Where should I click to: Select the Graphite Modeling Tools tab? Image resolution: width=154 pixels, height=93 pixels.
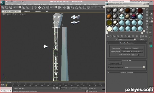coord(11,11)
